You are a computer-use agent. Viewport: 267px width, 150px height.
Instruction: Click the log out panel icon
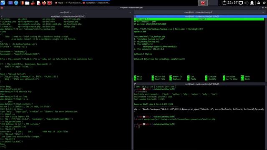(x=264, y=3)
